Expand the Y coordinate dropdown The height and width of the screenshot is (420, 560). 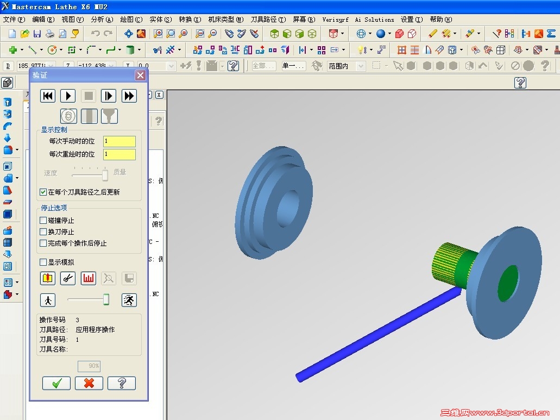pos(171,66)
